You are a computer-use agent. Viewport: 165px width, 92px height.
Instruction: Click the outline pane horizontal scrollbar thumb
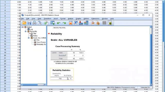[30, 85]
